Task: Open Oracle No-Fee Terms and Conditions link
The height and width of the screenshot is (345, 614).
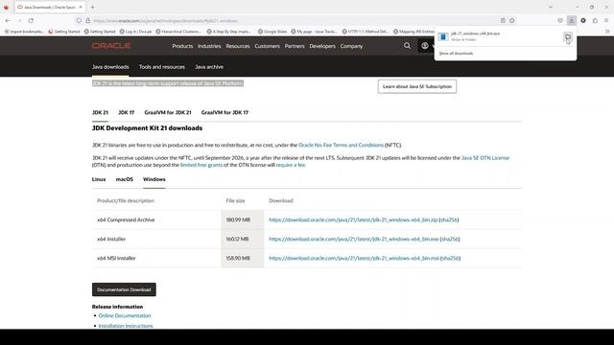Action: tap(342, 145)
